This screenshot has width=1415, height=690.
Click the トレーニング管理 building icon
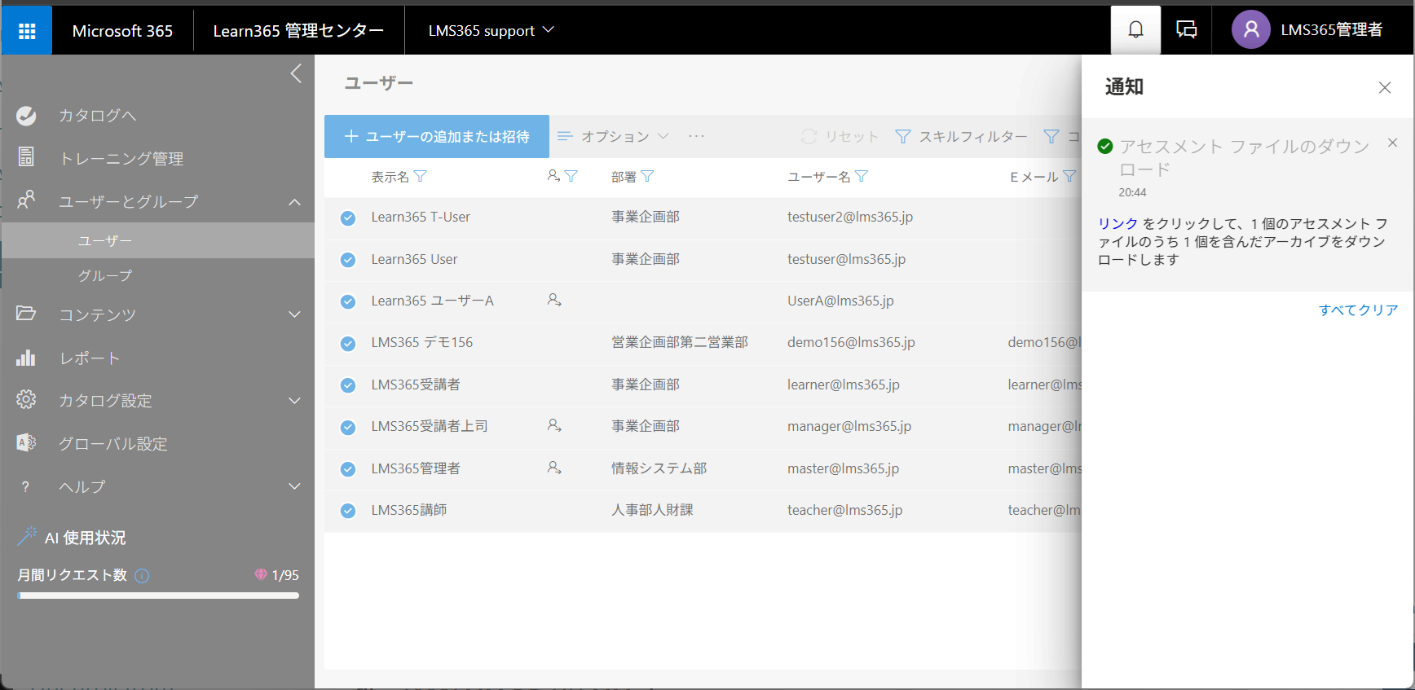click(26, 157)
